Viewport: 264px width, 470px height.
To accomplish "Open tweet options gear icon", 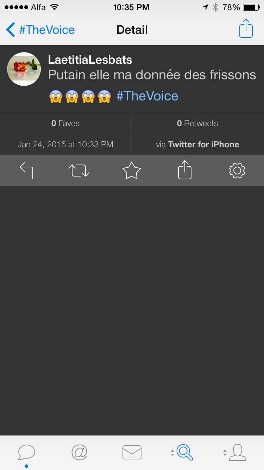I will point(237,171).
